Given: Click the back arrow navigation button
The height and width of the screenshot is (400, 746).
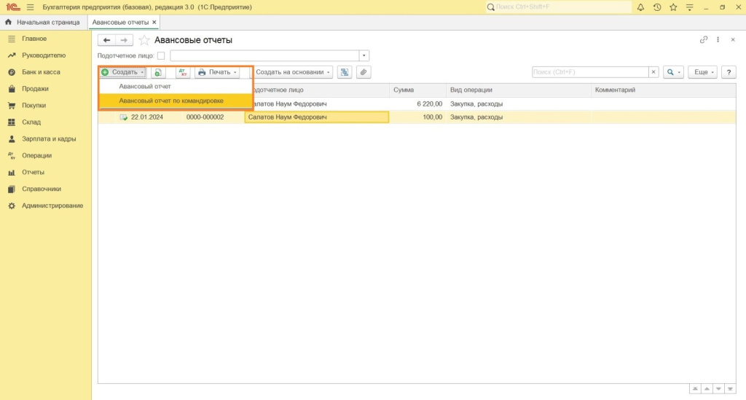Looking at the screenshot, I should pyautogui.click(x=107, y=40).
